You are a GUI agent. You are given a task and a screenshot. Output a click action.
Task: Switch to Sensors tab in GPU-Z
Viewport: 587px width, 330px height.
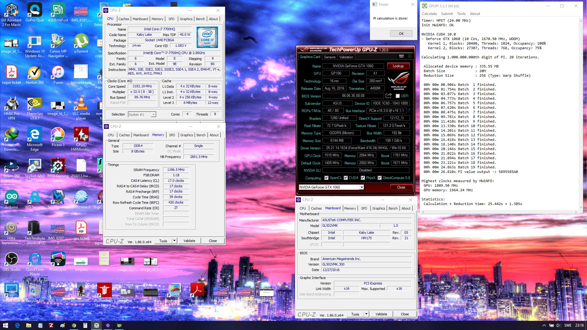330,57
